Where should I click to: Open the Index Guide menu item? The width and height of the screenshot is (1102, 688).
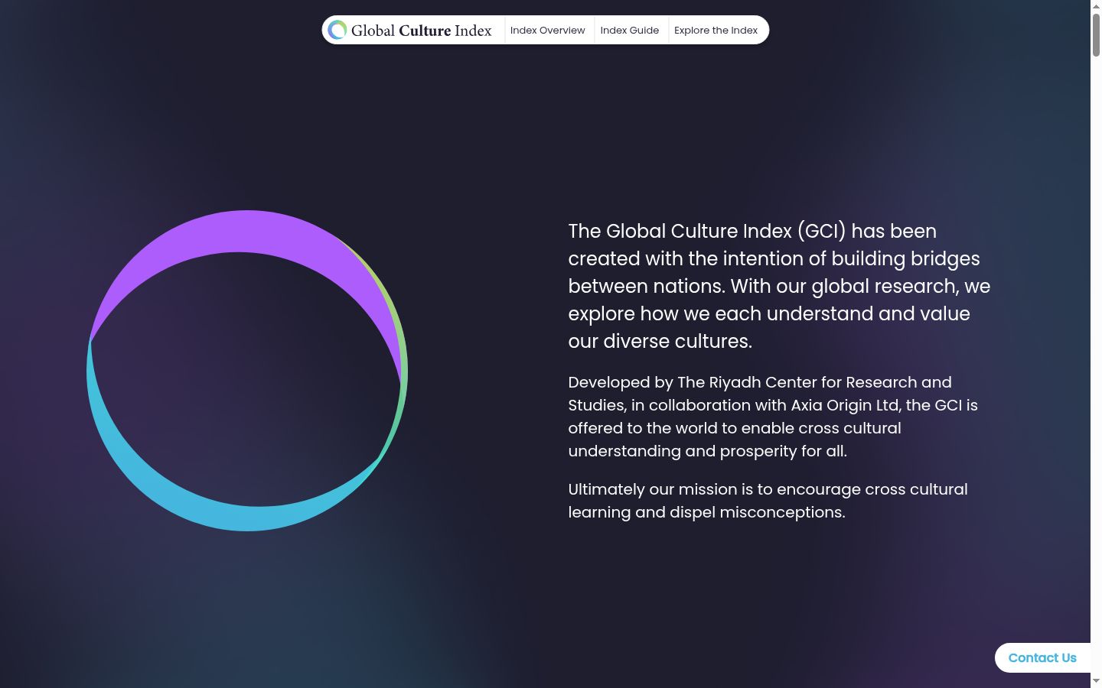pos(630,31)
